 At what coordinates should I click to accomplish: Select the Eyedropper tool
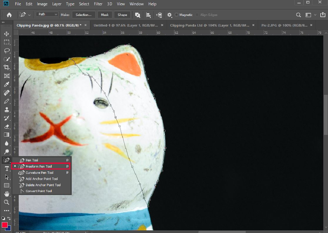[x=6, y=84]
